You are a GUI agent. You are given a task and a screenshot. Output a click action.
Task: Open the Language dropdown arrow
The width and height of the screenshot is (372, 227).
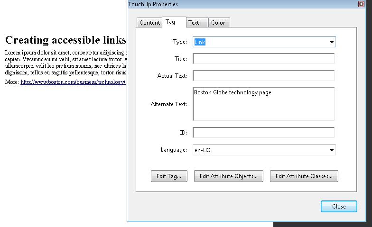[331, 150]
